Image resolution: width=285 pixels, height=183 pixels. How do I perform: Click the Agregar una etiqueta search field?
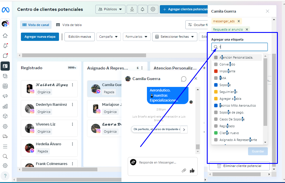click(239, 47)
